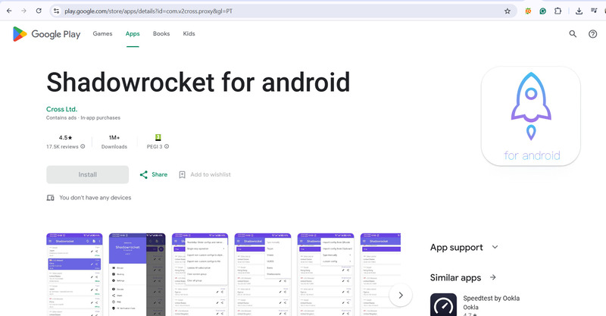
Task: Open first screenshot showing server list
Action: pos(74,274)
